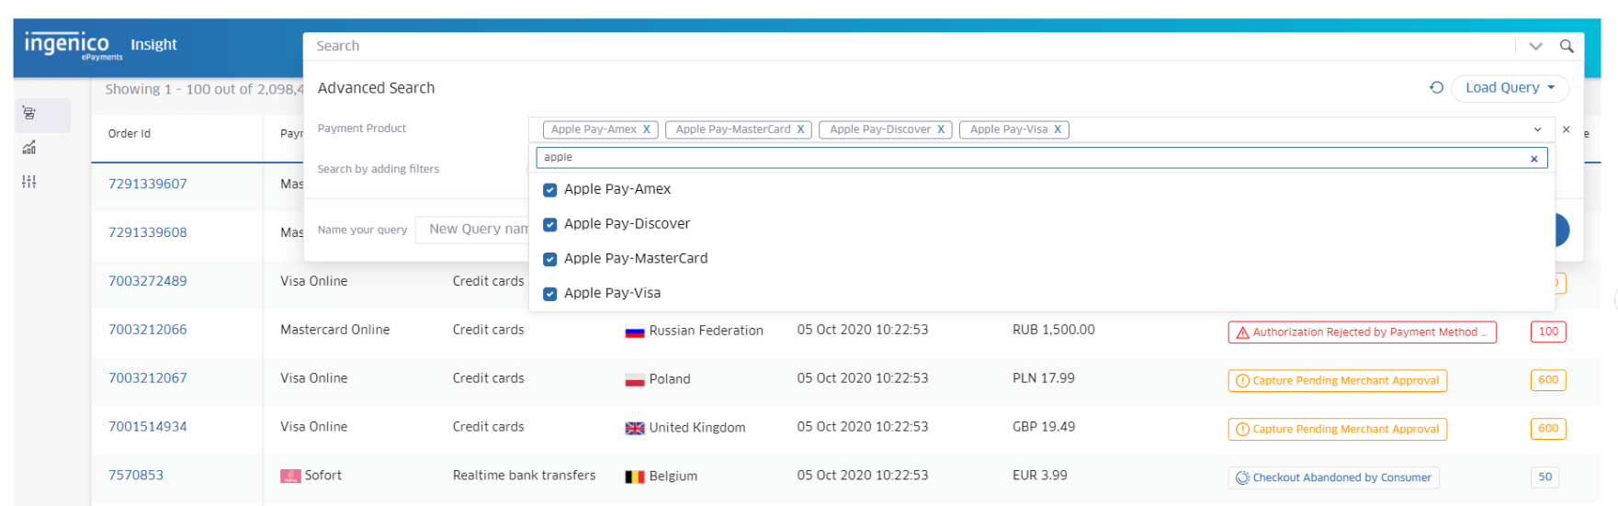The width and height of the screenshot is (1618, 506).
Task: Open order 7001514934
Action: [148, 427]
